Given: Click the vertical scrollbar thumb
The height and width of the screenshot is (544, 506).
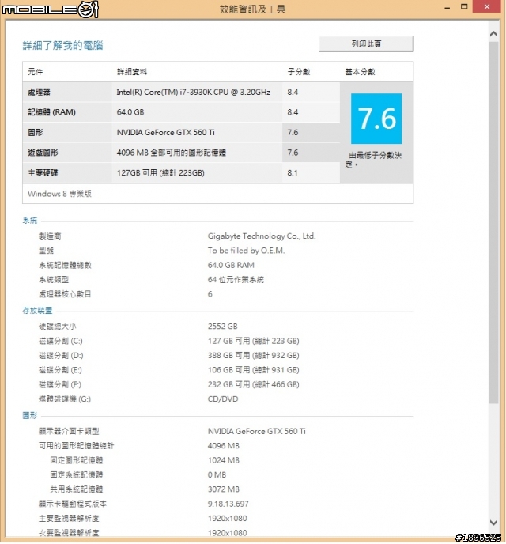Looking at the screenshot, I should [493, 222].
